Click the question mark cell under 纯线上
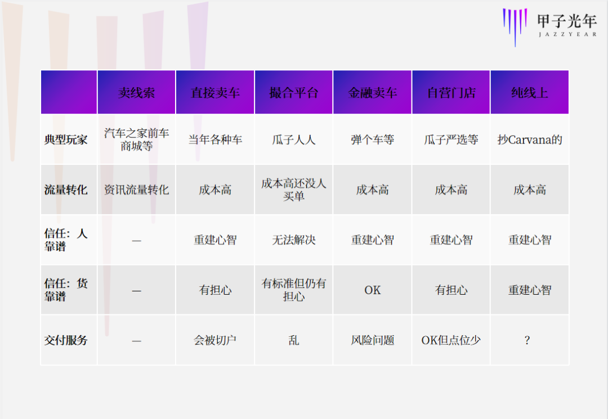Image resolution: width=608 pixels, height=419 pixels. tap(529, 340)
